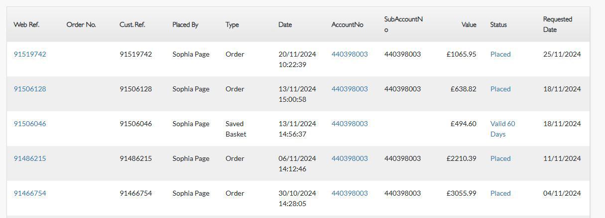
Task: Click the AccountNo column header
Action: (x=347, y=24)
